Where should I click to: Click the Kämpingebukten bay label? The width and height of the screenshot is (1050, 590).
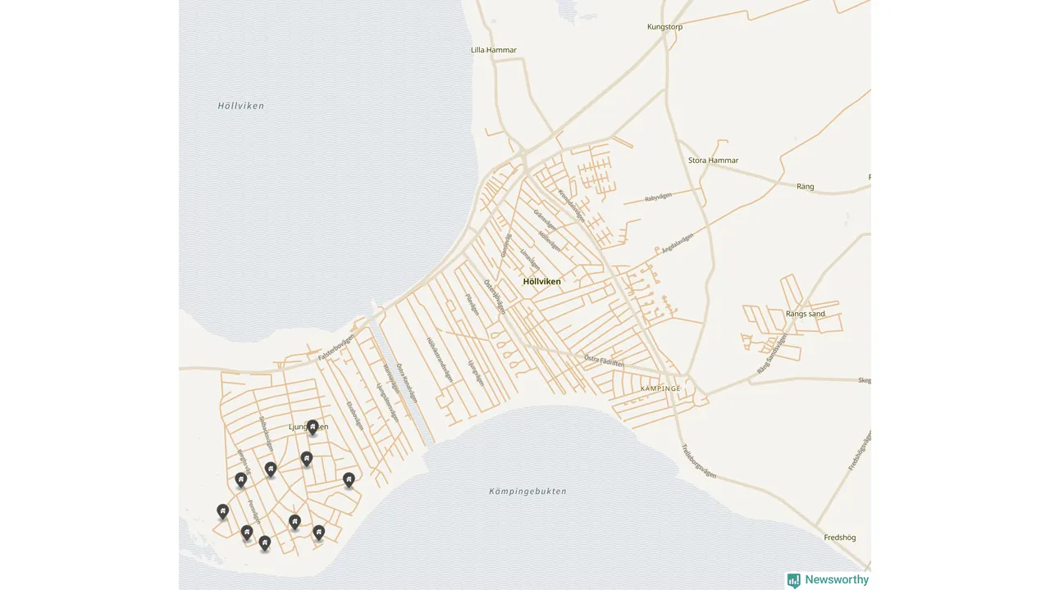coord(527,492)
